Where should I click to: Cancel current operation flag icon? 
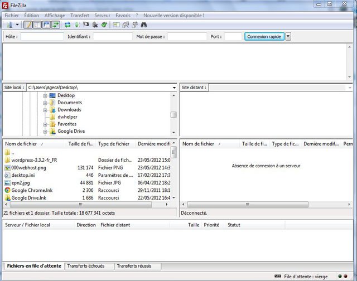86,25
